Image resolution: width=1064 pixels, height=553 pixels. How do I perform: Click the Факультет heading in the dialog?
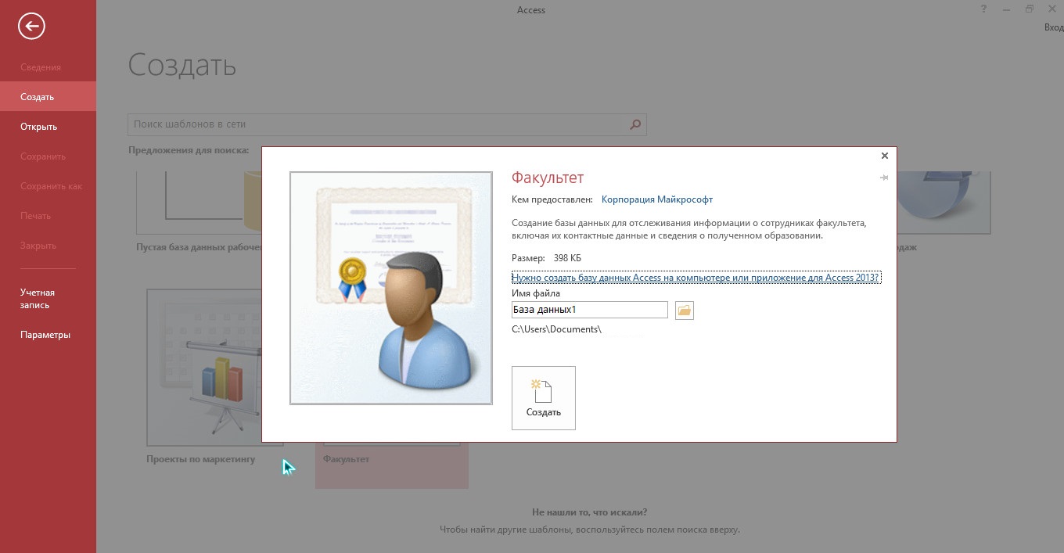(x=548, y=178)
